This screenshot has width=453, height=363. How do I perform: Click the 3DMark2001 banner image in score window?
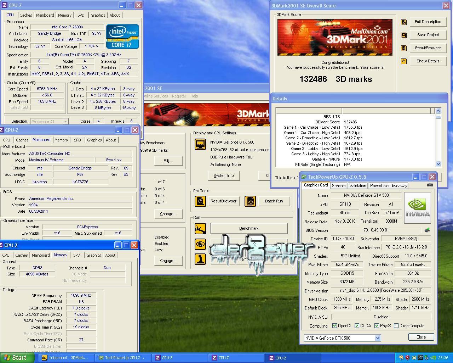pyautogui.click(x=335, y=37)
